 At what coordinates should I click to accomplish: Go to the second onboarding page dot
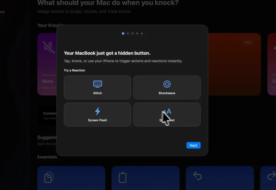coord(128,33)
